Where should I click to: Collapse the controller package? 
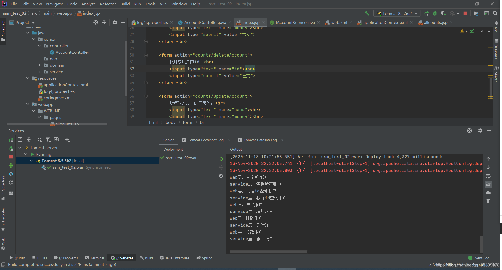(x=39, y=46)
